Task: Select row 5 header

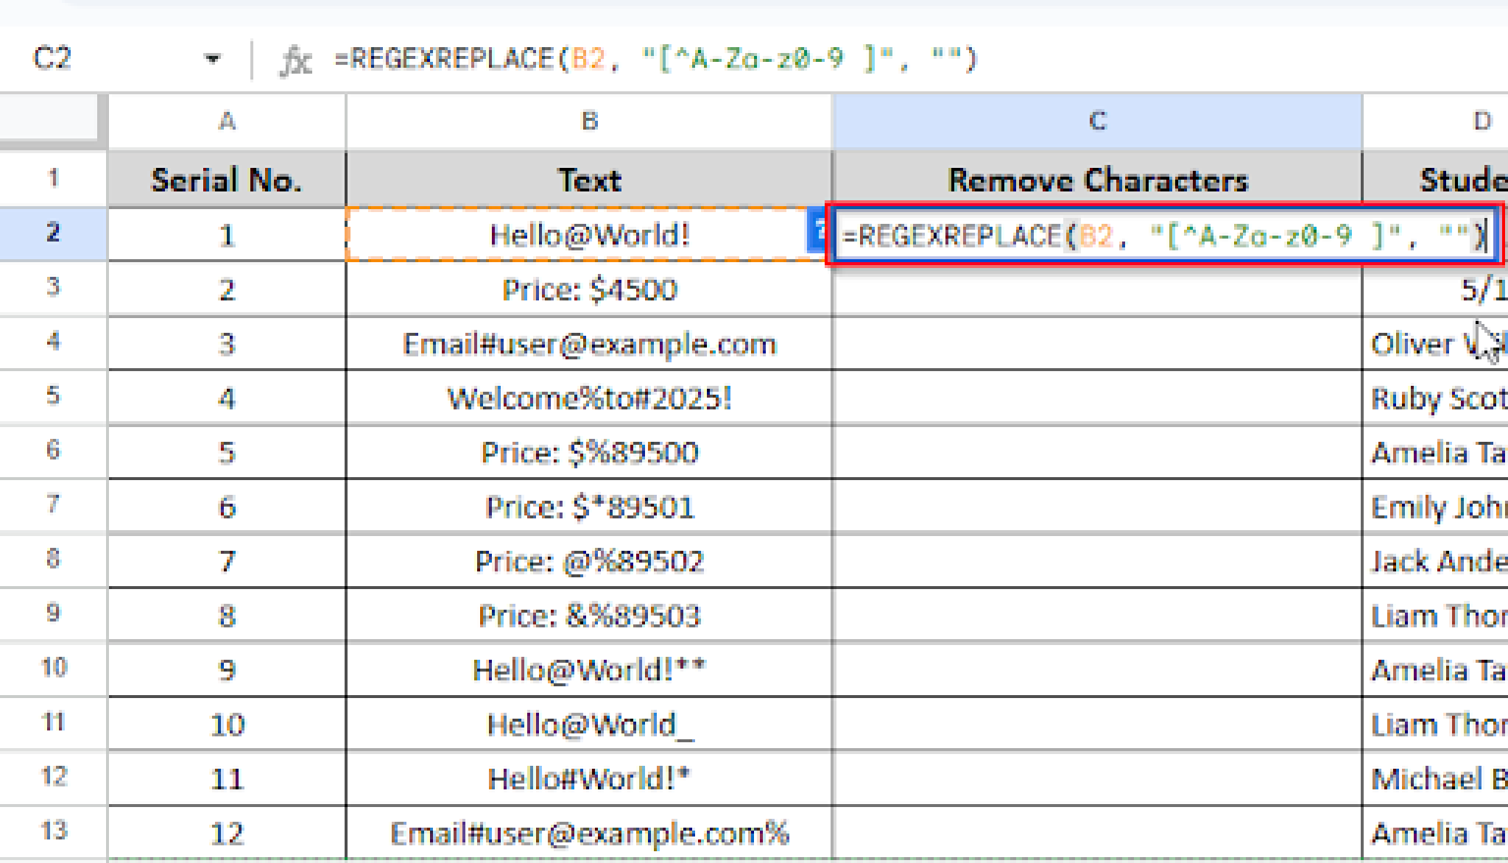Action: pyautogui.click(x=53, y=396)
